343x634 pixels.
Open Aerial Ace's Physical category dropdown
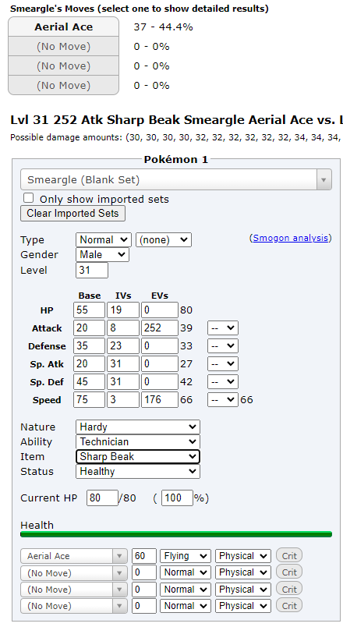pos(242,556)
